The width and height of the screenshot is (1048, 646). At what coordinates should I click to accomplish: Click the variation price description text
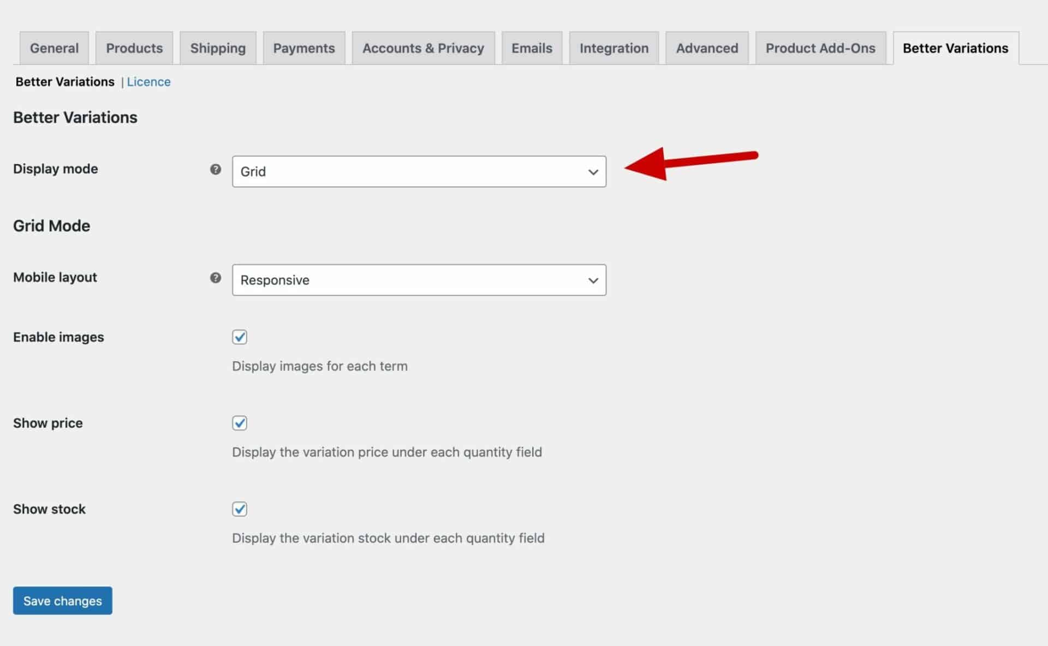pos(387,452)
